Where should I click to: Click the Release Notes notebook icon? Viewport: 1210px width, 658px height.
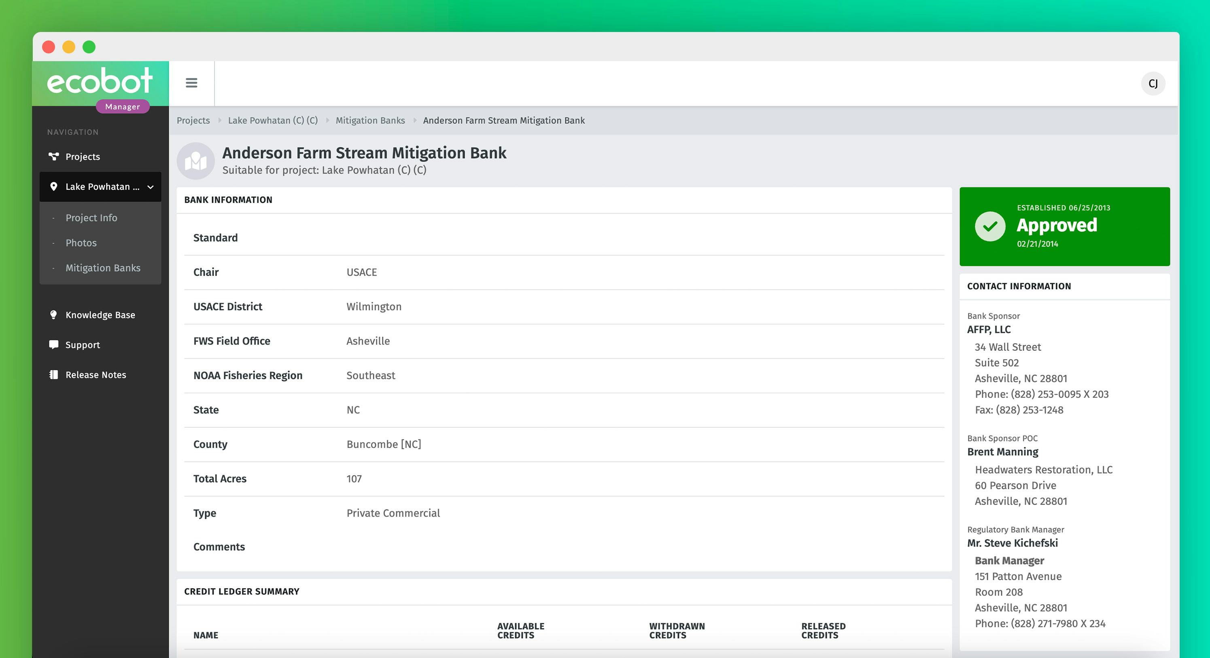pos(53,375)
